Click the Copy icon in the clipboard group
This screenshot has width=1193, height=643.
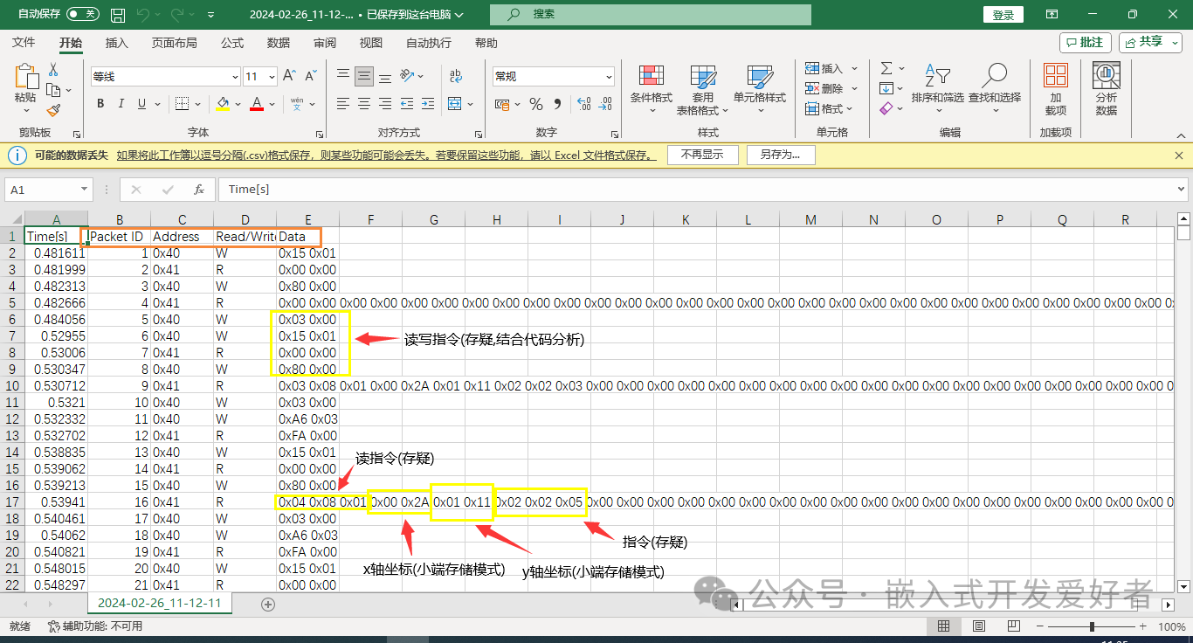[52, 90]
